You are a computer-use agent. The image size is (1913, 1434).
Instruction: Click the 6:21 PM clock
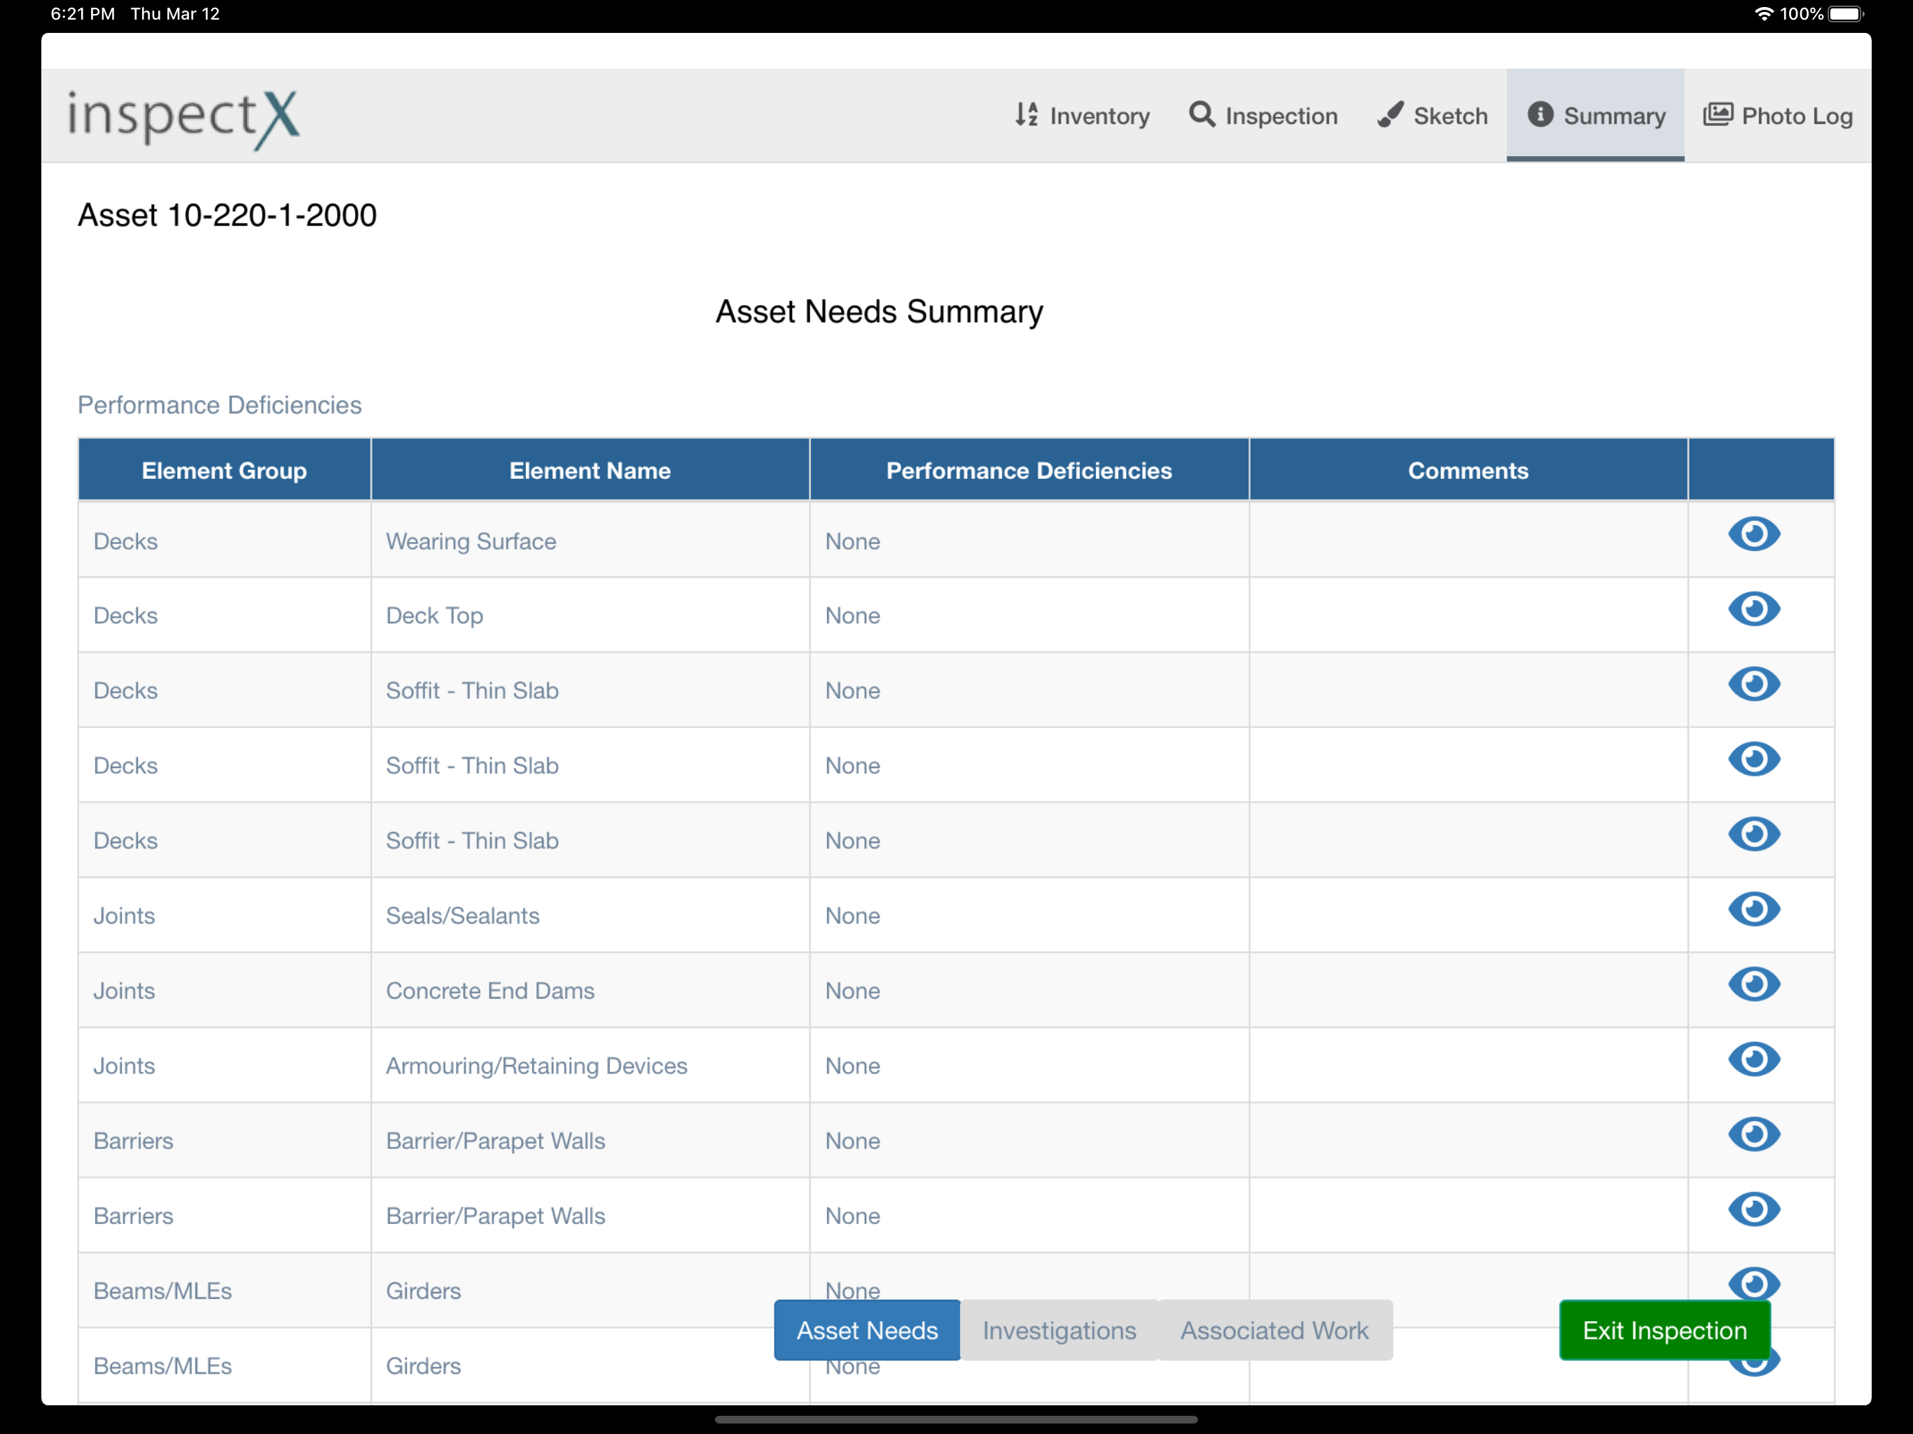(82, 14)
